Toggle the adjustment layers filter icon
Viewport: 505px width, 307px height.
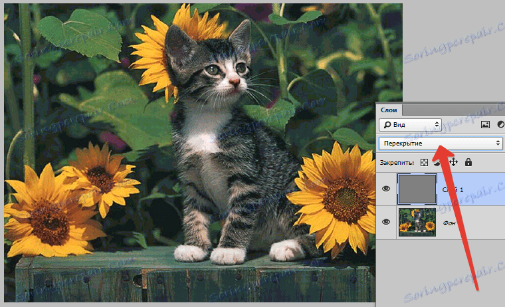pyautogui.click(x=501, y=124)
